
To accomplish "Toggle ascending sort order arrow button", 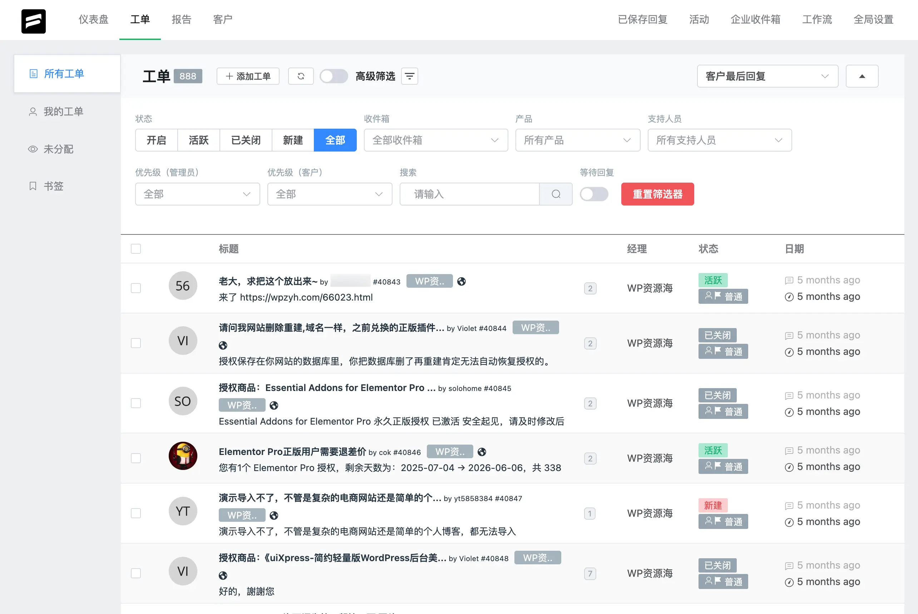I will click(862, 76).
